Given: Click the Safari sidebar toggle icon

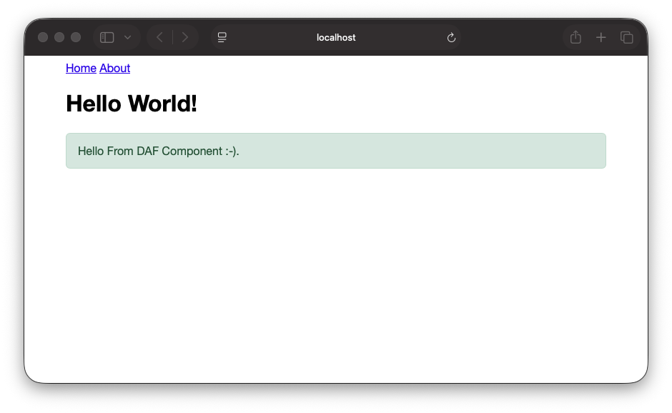Looking at the screenshot, I should (x=106, y=37).
